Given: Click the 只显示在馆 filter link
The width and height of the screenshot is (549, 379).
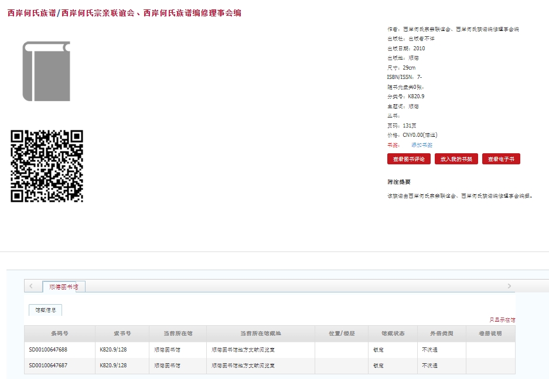Looking at the screenshot, I should coord(502,319).
